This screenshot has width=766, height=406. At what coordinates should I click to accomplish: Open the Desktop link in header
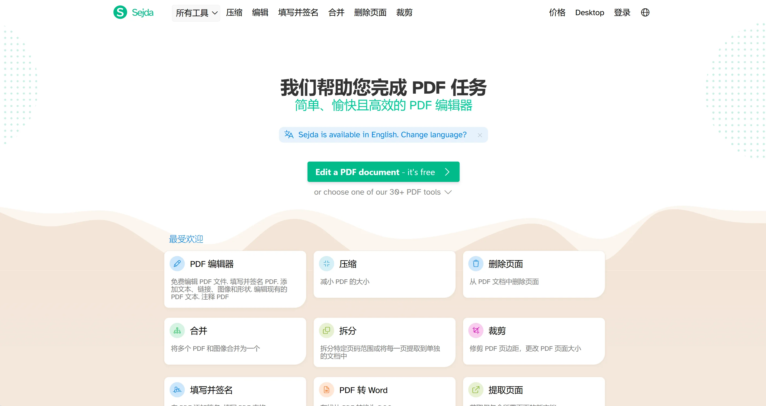590,12
